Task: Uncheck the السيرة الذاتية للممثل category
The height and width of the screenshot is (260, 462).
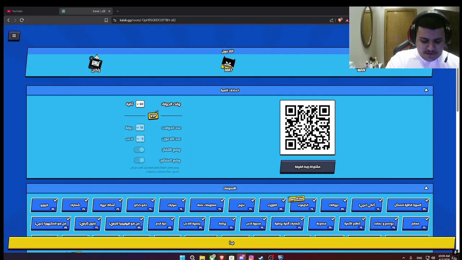Action: point(408,205)
